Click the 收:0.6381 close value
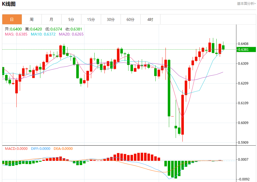257x182 pixels. (x=74, y=29)
